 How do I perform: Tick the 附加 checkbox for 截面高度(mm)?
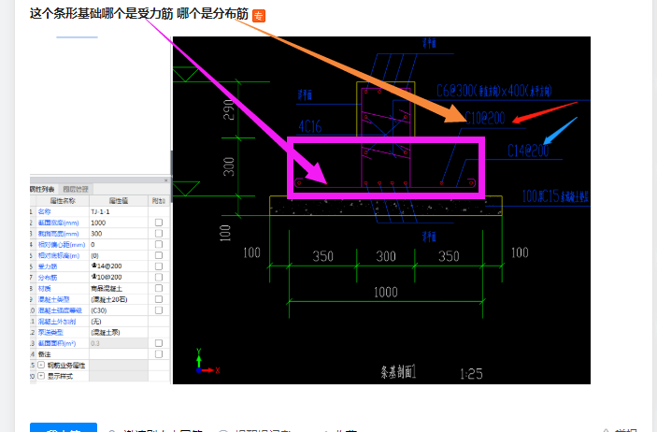(x=159, y=233)
